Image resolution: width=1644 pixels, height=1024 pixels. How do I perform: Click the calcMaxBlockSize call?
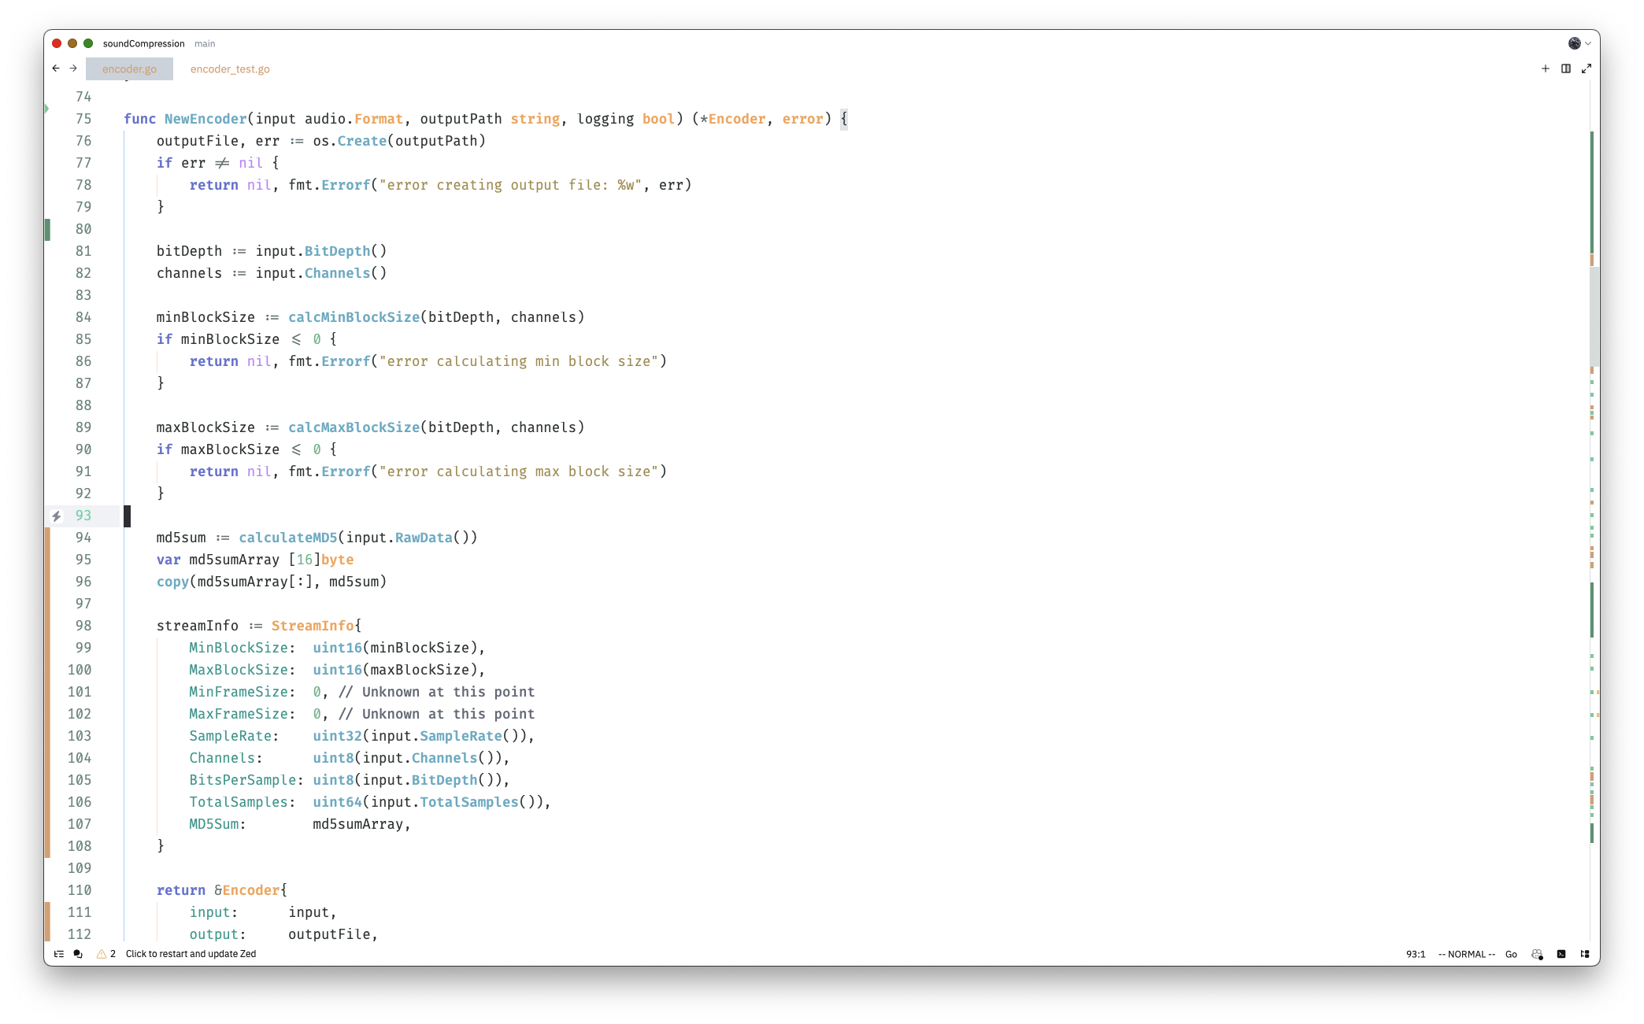coord(354,427)
